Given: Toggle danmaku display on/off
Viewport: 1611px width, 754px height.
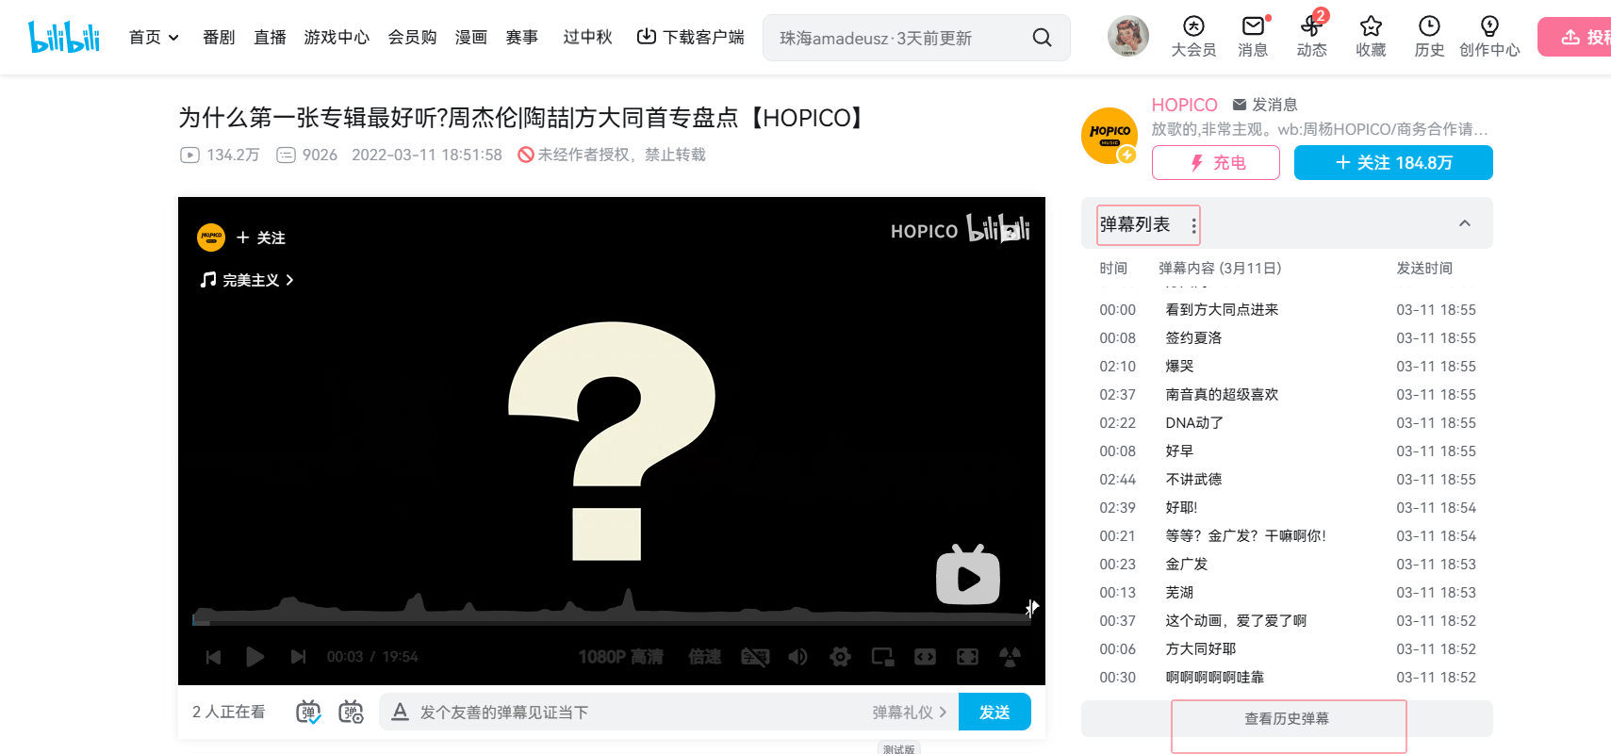Looking at the screenshot, I should coord(308,713).
